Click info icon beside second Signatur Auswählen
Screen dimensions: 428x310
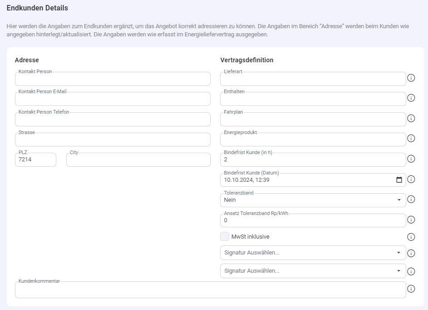(x=411, y=271)
